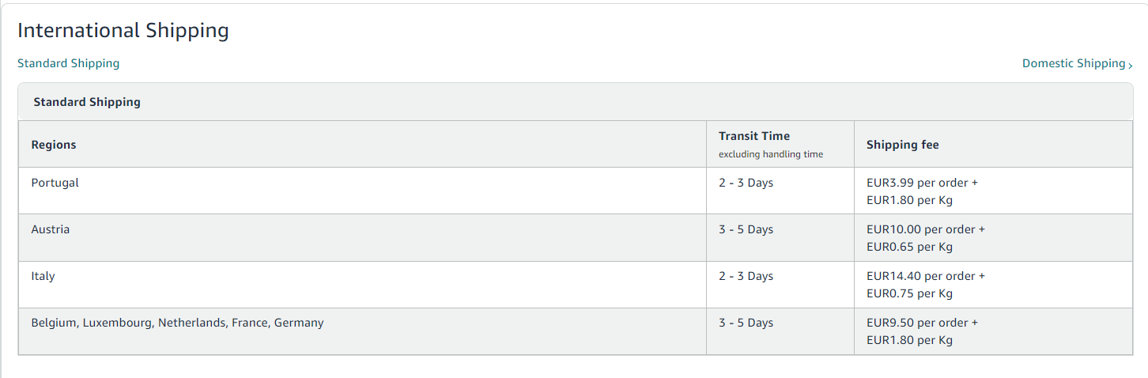Click the EUR14.40 per order fee for Italy

coord(925,276)
